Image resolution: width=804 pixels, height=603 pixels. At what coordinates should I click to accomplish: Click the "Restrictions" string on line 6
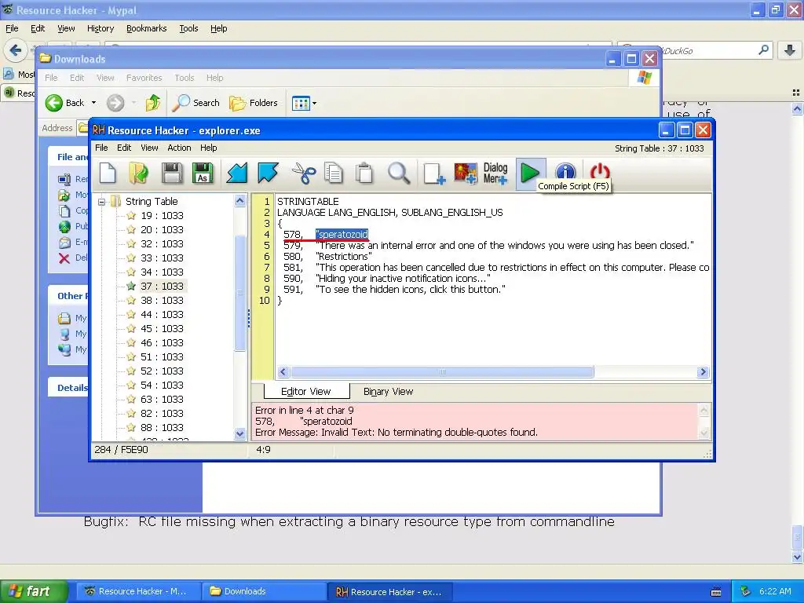pos(344,257)
